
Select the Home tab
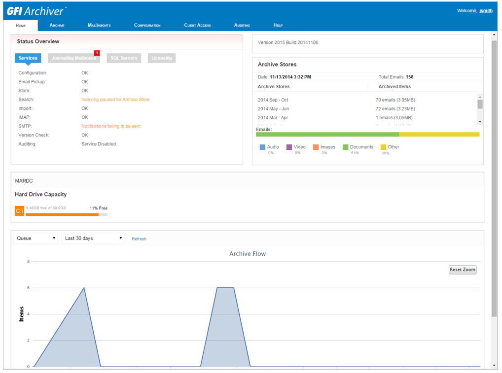tap(21, 25)
